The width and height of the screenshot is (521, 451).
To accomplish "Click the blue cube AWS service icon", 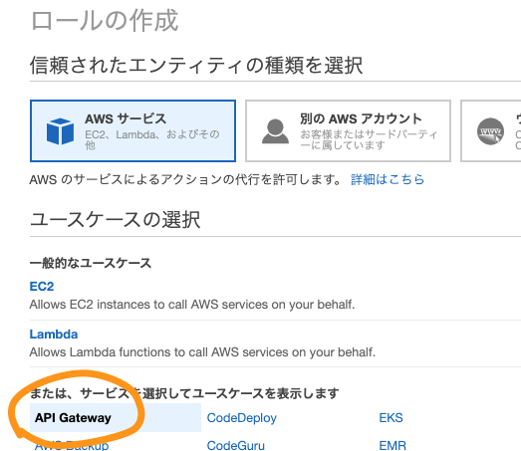I will click(60, 131).
